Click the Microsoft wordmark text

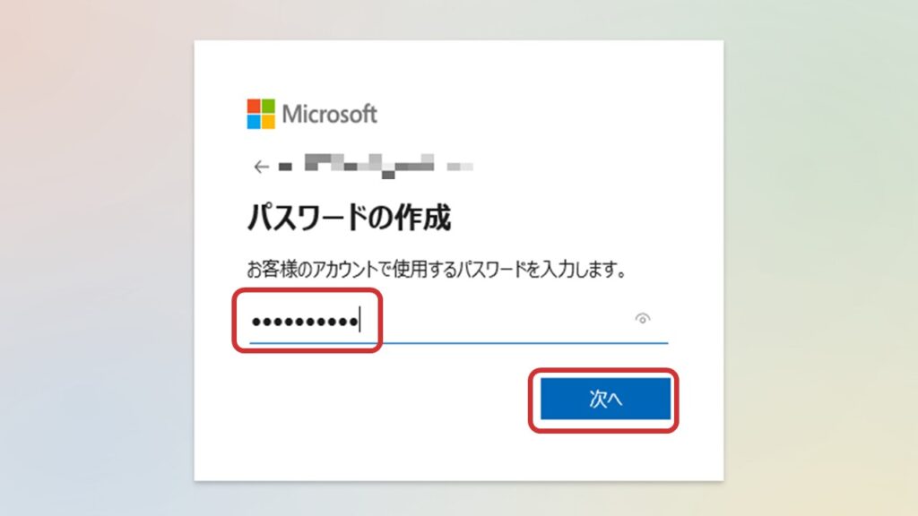point(330,114)
